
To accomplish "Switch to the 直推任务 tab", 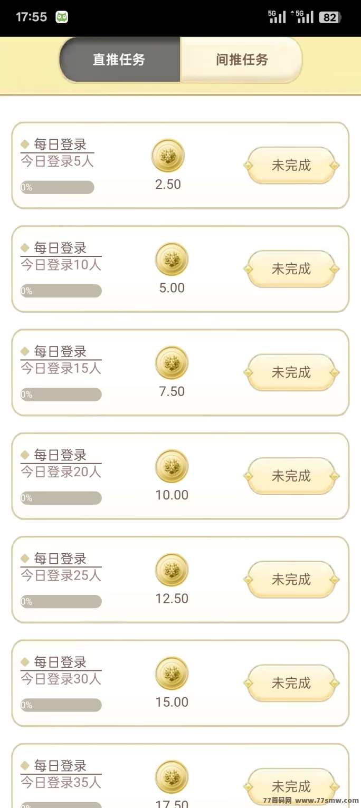I will (x=119, y=60).
